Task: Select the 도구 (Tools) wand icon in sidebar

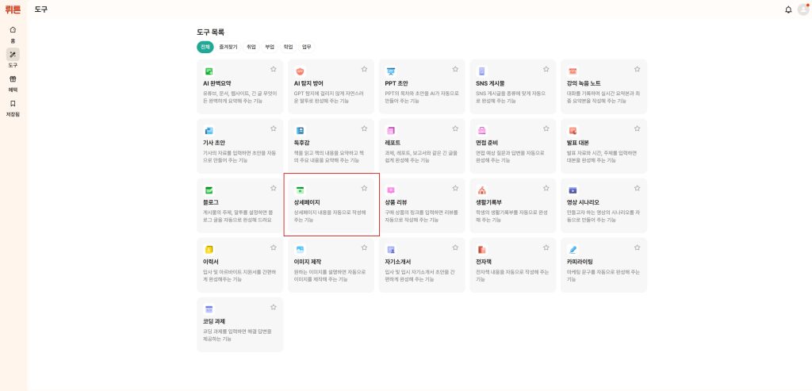Action: (x=13, y=54)
